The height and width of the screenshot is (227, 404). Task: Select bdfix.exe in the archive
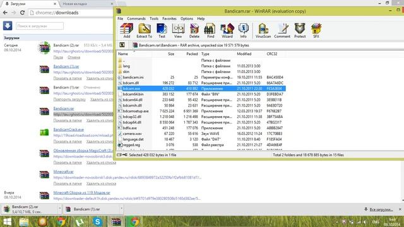(x=201, y=128)
